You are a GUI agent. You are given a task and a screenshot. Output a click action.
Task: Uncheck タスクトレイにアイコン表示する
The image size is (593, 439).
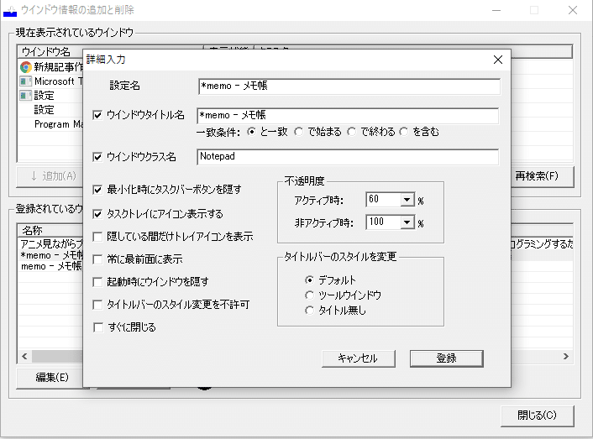97,214
